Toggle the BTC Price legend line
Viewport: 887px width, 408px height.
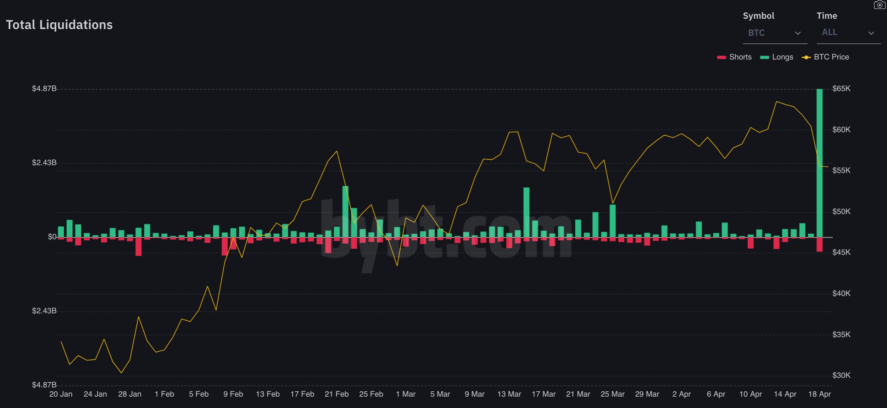(825, 57)
